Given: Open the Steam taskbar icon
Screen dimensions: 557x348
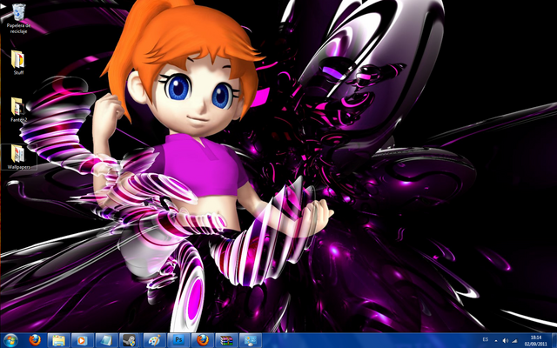Looking at the screenshot, I should point(131,340).
